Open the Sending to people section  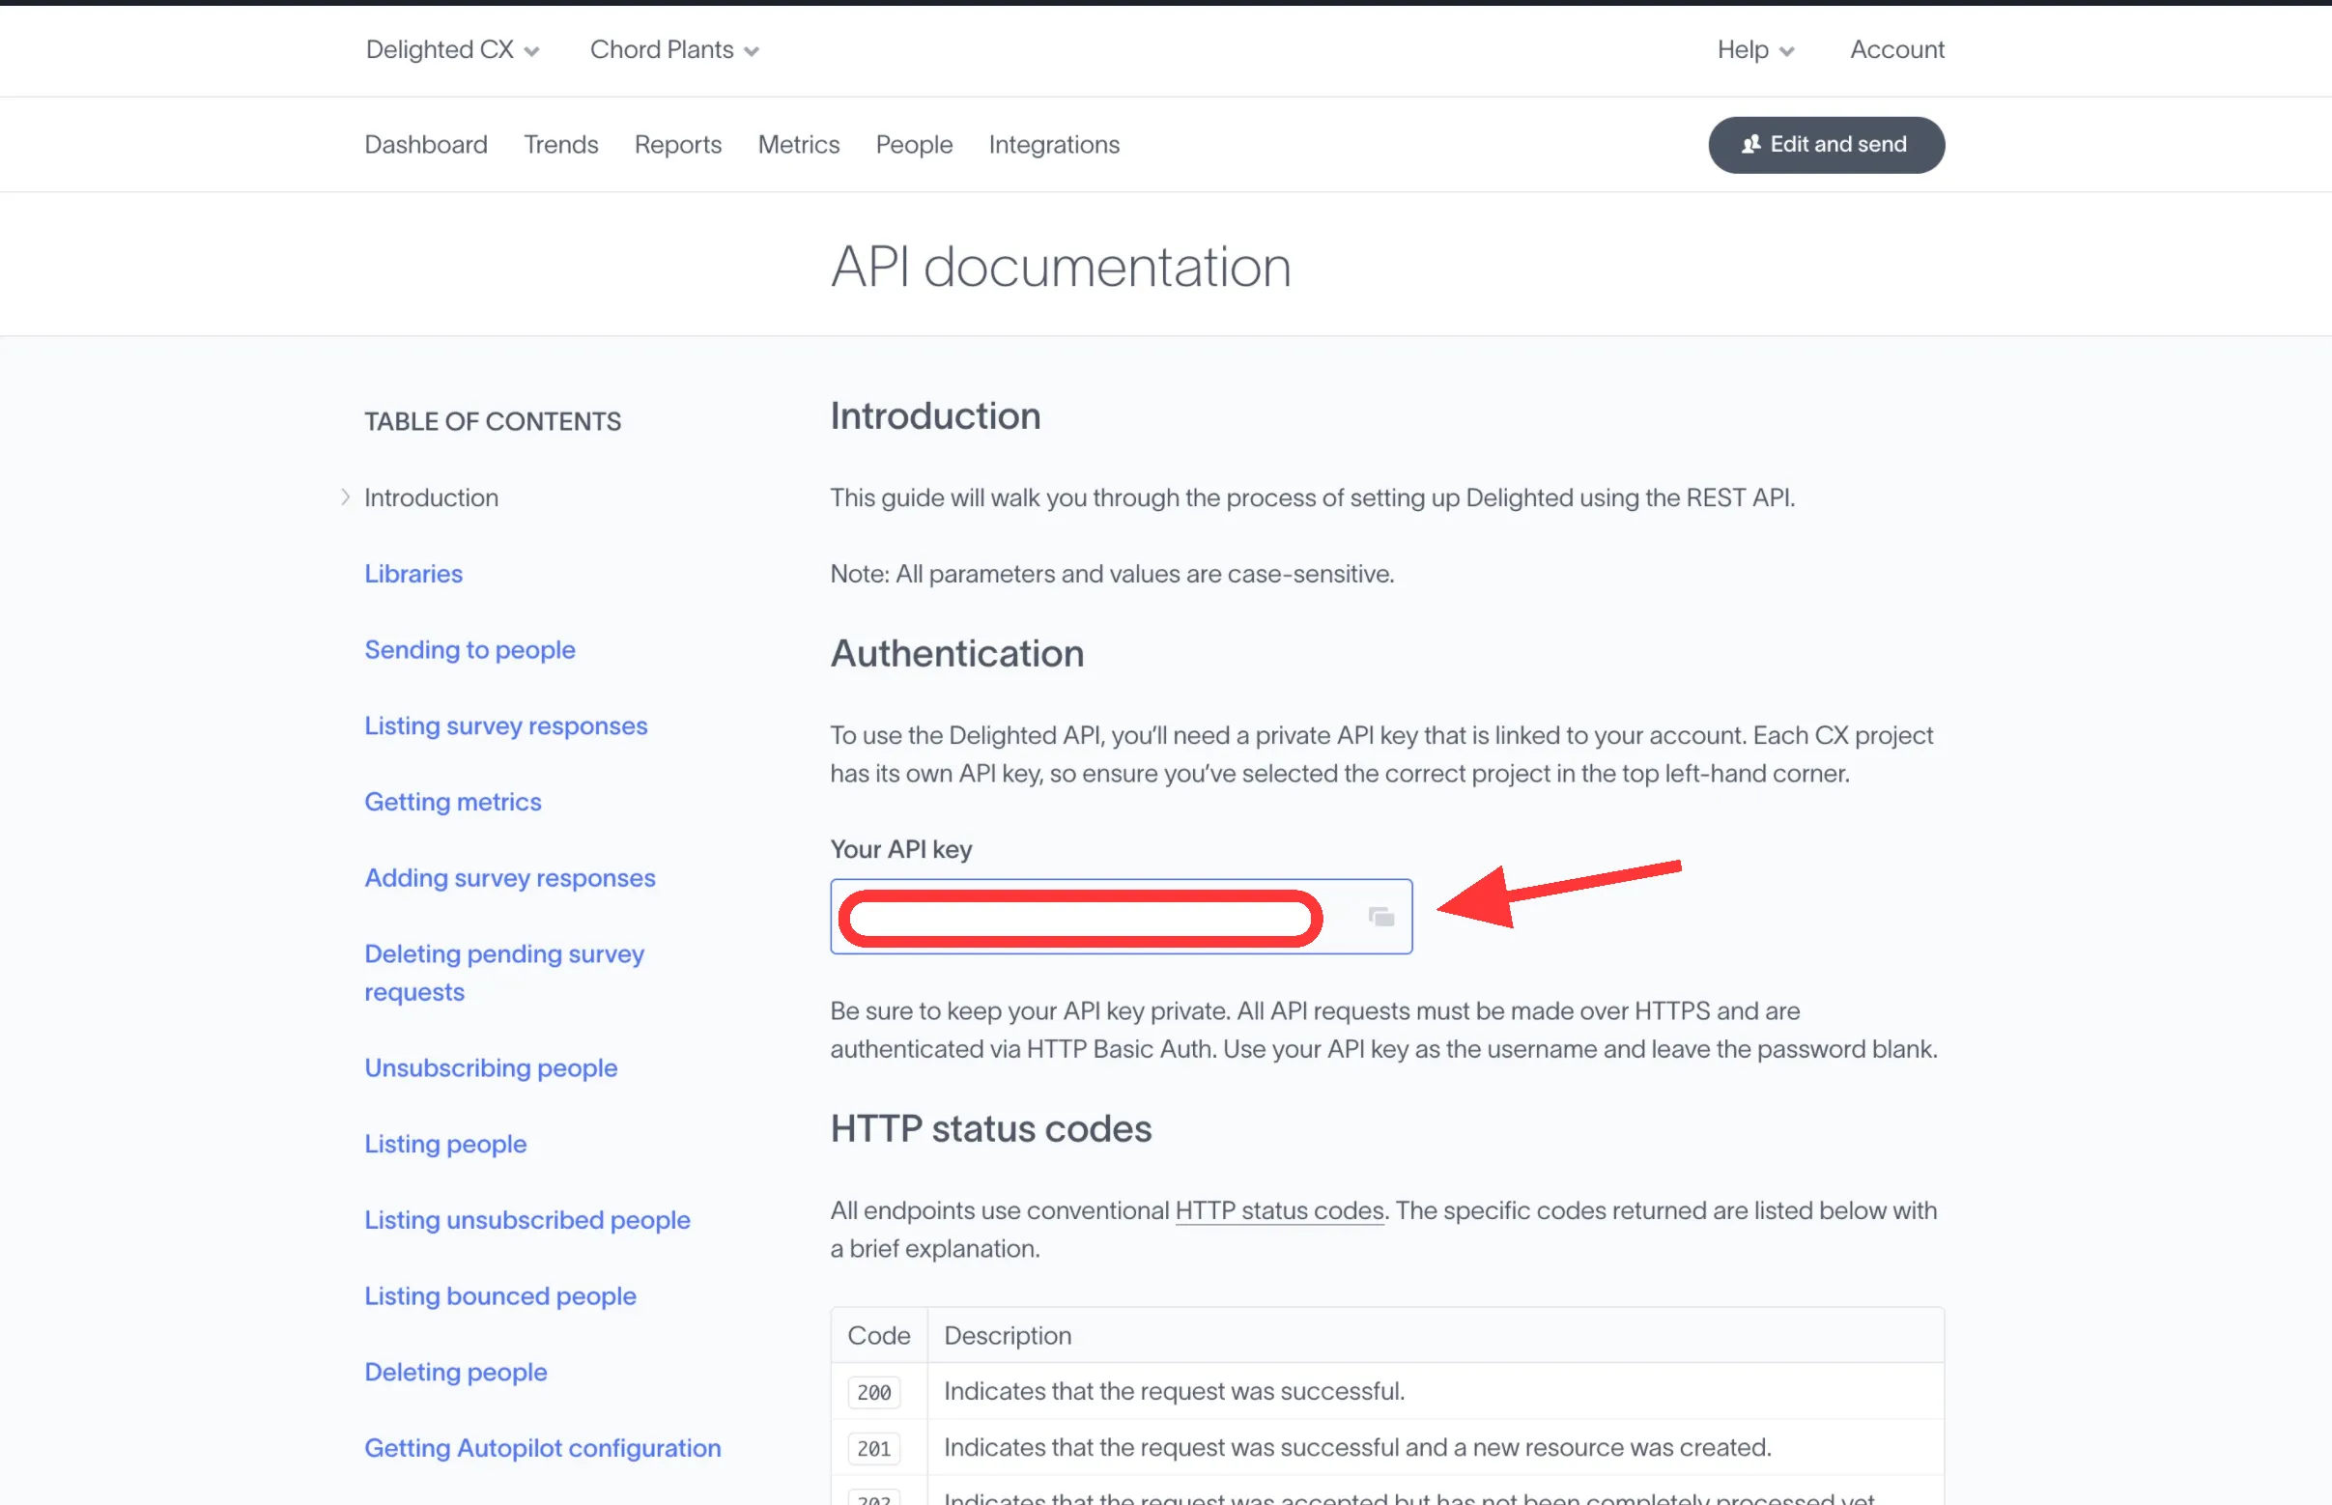click(x=470, y=650)
